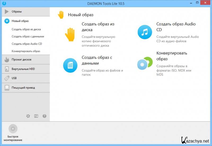
Task: Choose Создать образ Audio CD in sidebar
Action: coord(27,44)
